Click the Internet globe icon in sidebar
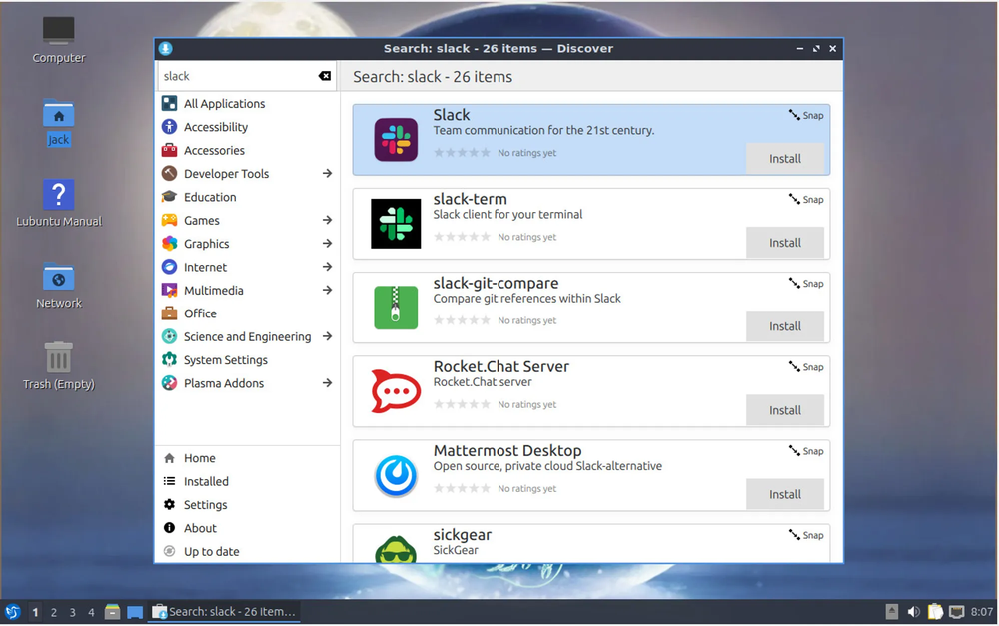Screen dimensions: 999x626 coord(169,267)
